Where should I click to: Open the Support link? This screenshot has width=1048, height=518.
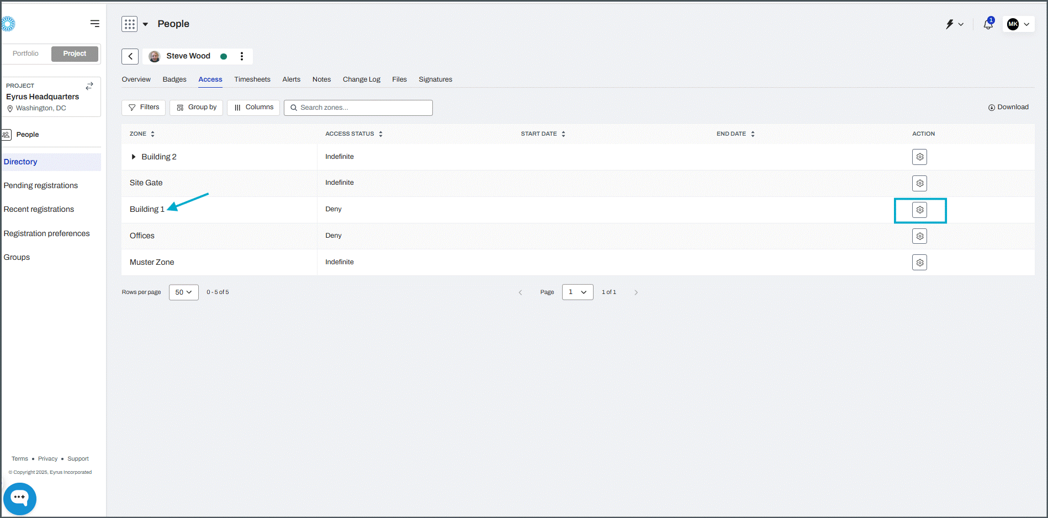coord(78,459)
